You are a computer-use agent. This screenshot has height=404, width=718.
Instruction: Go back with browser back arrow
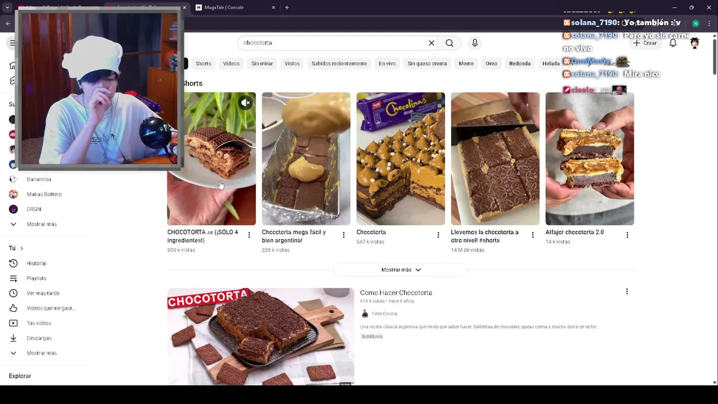(x=8, y=24)
